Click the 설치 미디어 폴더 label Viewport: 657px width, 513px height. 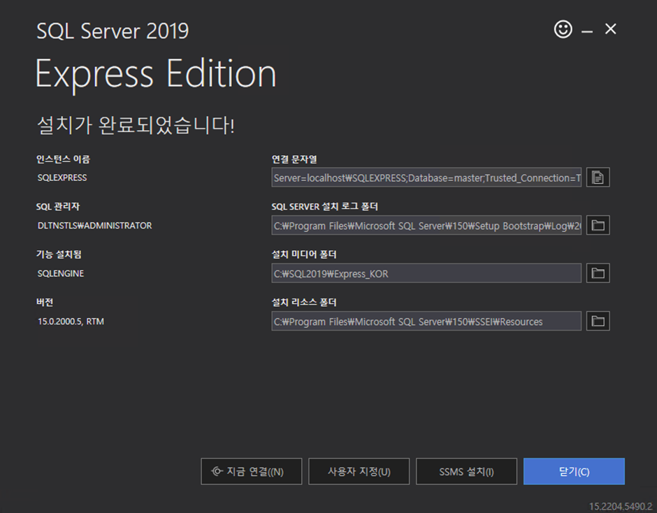click(304, 254)
